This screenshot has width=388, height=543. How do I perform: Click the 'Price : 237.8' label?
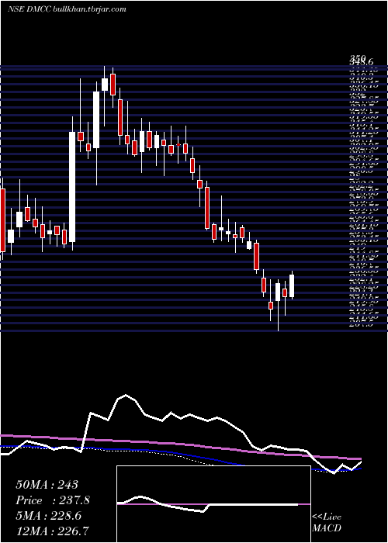54,500
